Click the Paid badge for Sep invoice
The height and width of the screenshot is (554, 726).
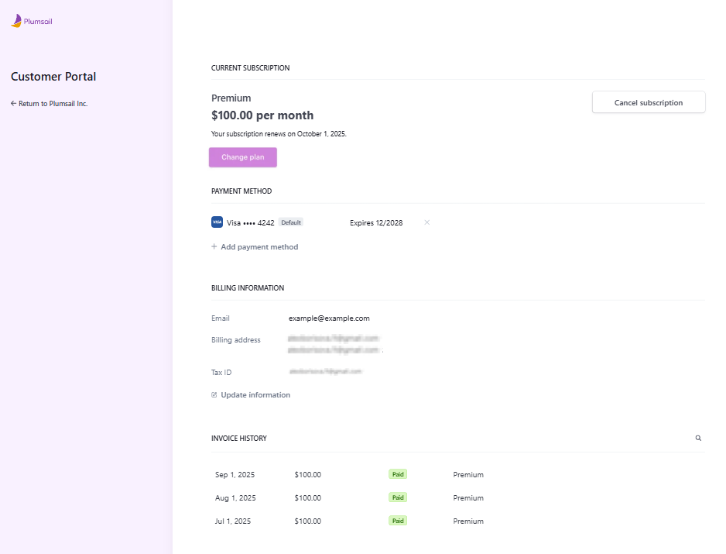(x=398, y=474)
